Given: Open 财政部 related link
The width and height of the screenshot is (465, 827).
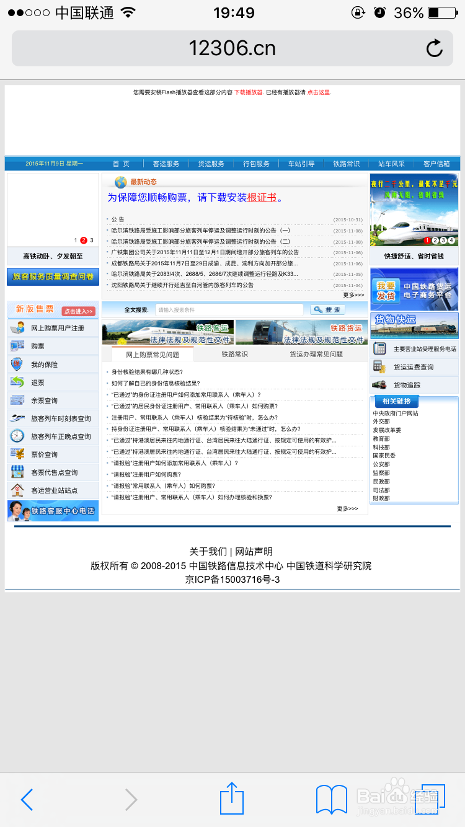Looking at the screenshot, I should 381,498.
